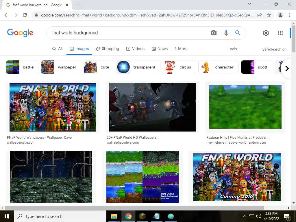
Task: Click the lock icon in address bar
Action: [36, 15]
